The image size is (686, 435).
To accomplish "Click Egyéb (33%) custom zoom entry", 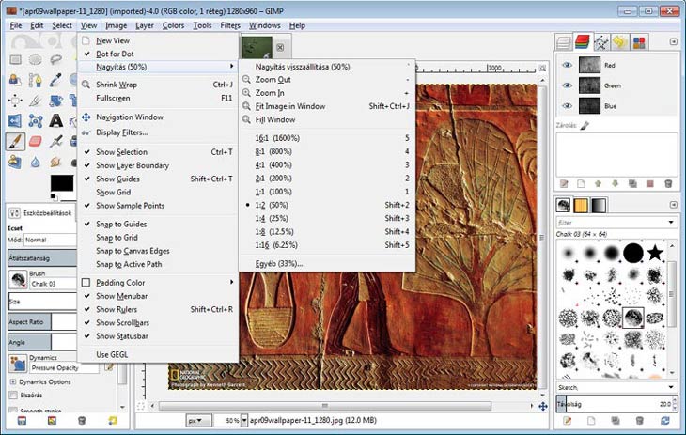I will click(x=279, y=263).
